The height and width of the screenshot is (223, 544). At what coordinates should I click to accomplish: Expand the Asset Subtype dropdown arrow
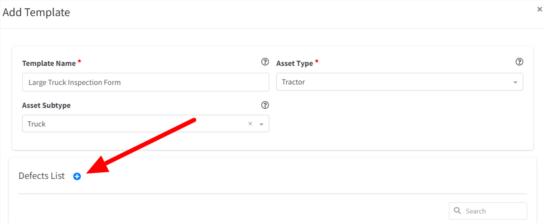[261, 124]
